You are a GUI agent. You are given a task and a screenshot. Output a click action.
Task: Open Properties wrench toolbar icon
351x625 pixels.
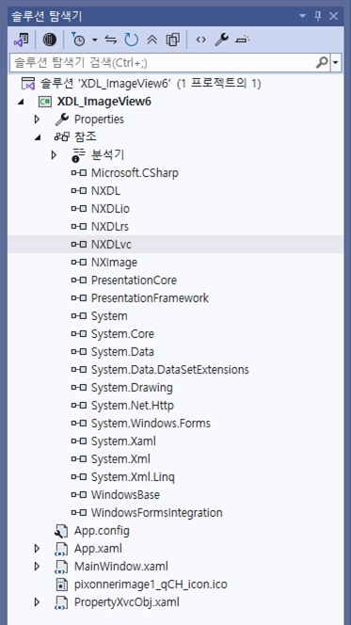pyautogui.click(x=221, y=40)
